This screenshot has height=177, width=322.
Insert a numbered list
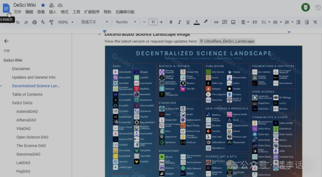tap(287, 22)
